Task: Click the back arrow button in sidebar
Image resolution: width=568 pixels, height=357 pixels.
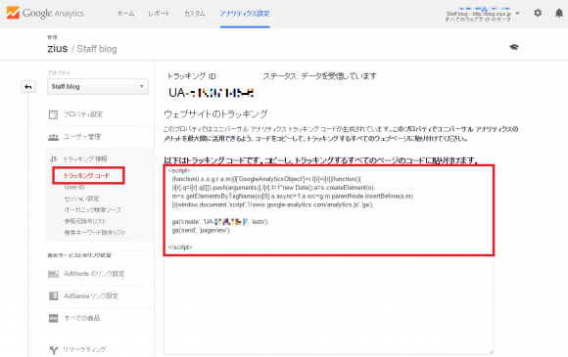Action: 28,87
